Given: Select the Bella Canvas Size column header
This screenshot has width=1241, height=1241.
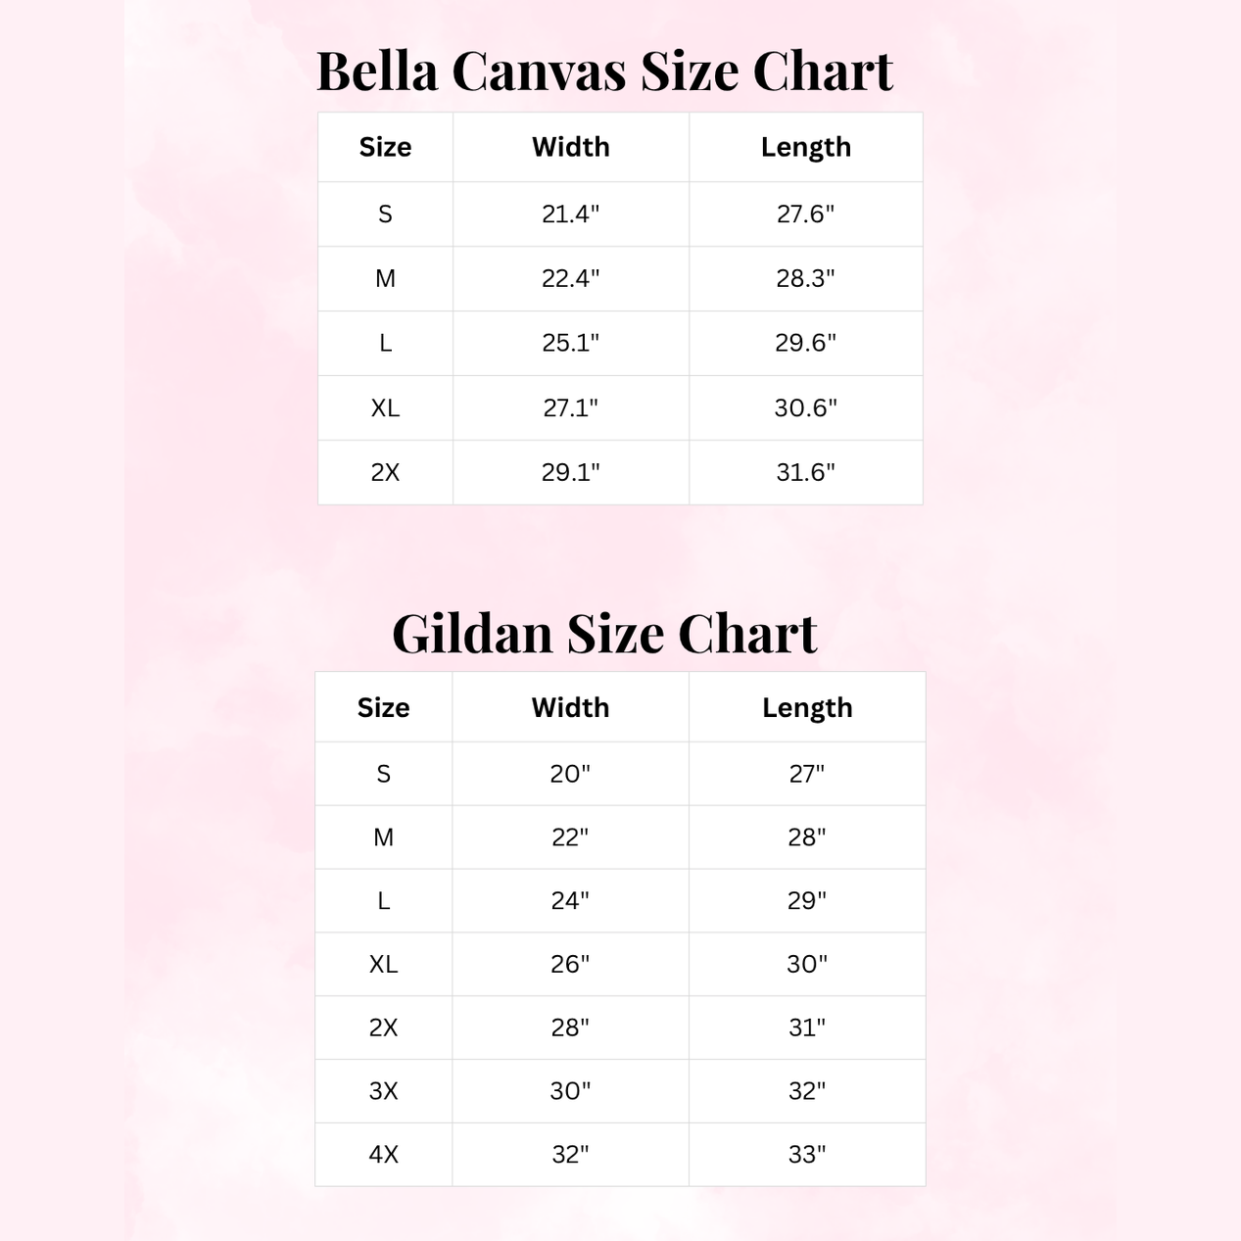Looking at the screenshot, I should click(385, 147).
